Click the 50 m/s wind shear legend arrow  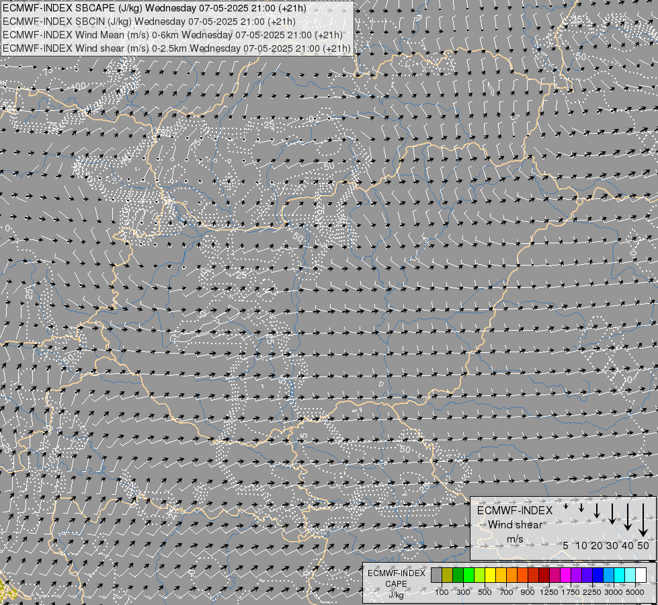point(643,520)
